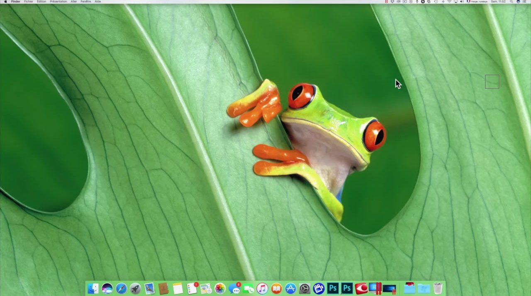Open Launchpad rocket icon
Viewport: 531px width, 296px height.
coord(135,289)
